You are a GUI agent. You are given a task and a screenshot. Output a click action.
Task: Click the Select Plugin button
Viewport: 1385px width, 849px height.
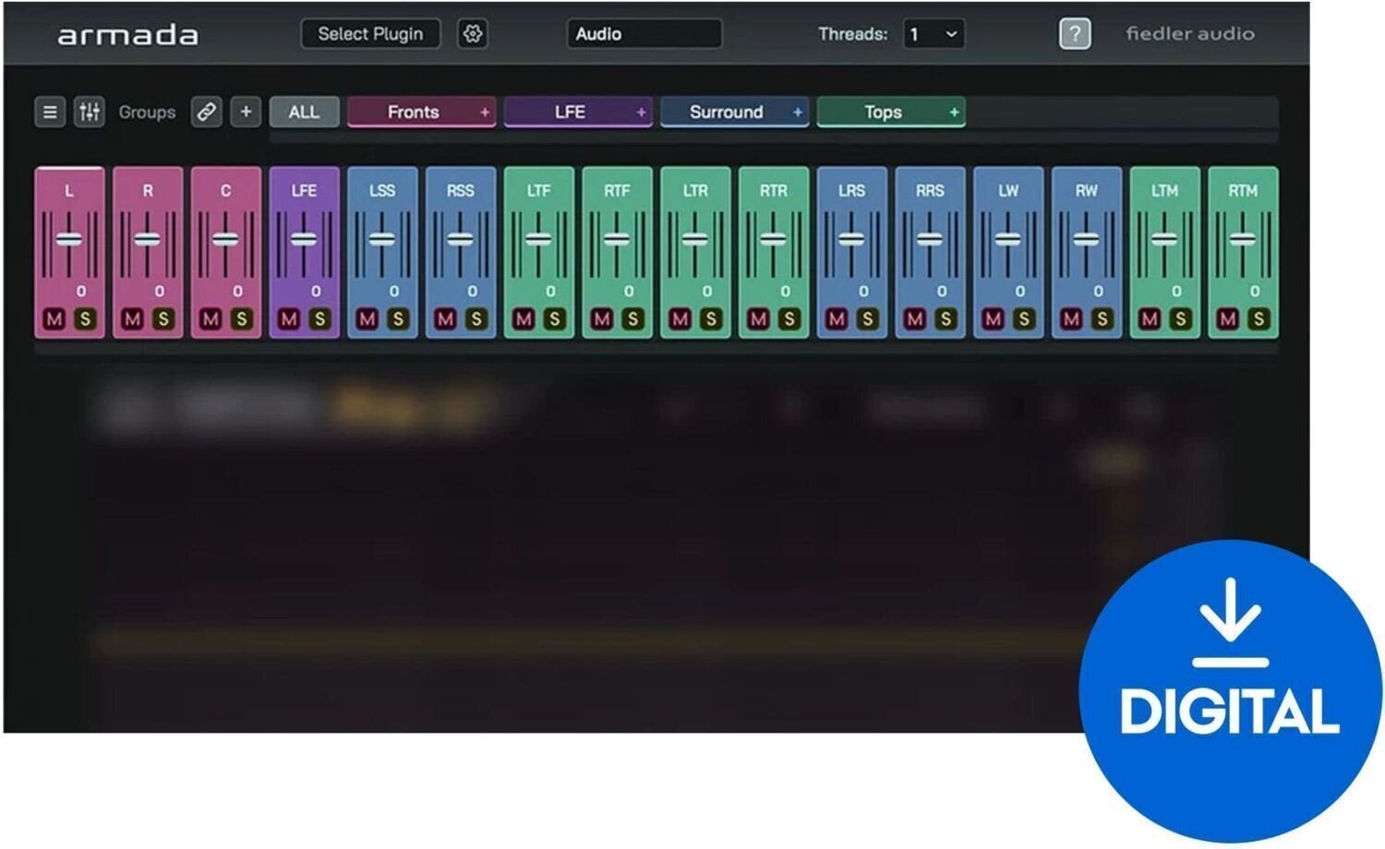pos(370,34)
